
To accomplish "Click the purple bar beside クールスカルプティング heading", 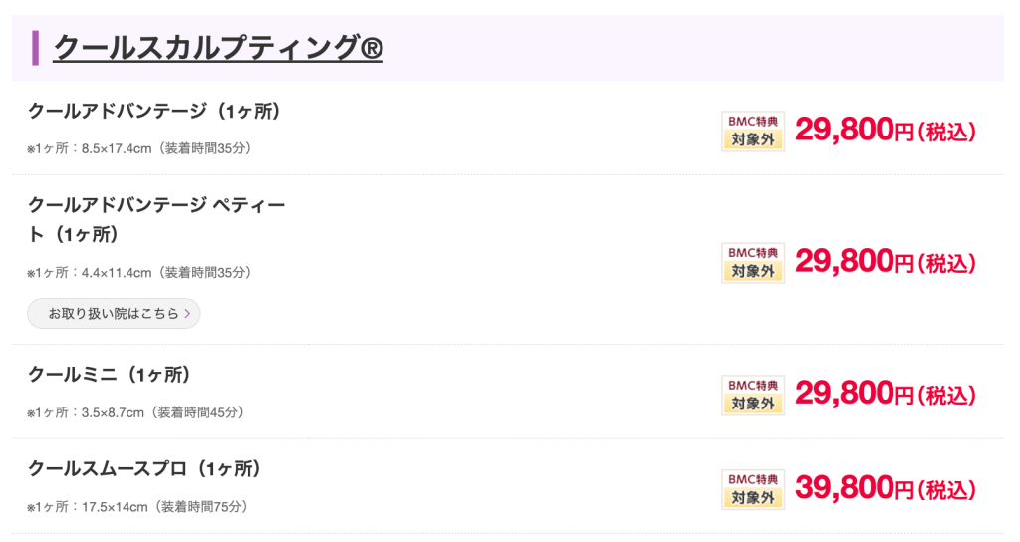I will [x=36, y=48].
